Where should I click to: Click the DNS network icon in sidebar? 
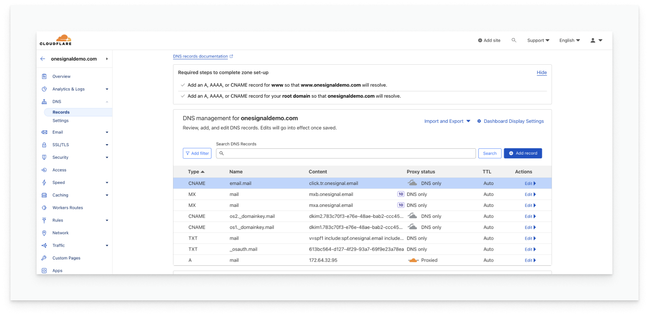tap(44, 101)
